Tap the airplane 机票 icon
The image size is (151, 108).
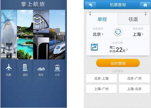[9, 67]
